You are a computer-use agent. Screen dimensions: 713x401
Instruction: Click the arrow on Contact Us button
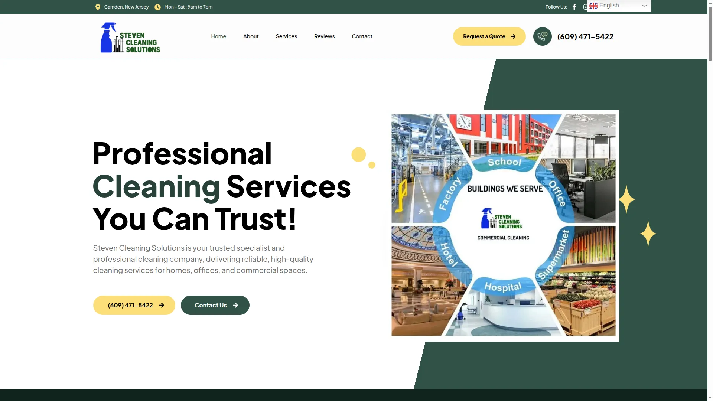pos(235,305)
